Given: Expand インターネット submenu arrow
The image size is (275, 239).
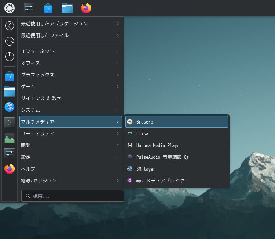Looking at the screenshot, I should pos(118,51).
